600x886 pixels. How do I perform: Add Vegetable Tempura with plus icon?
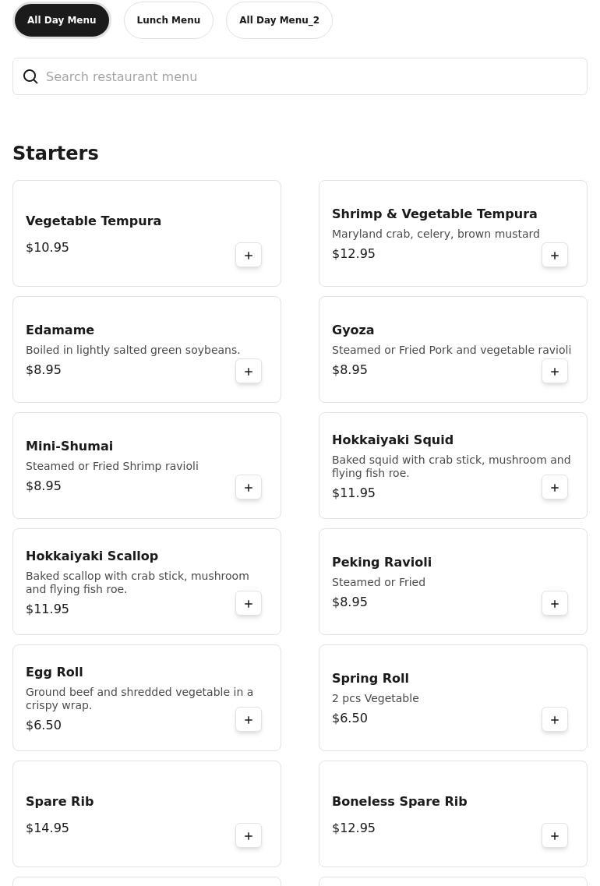pos(249,256)
